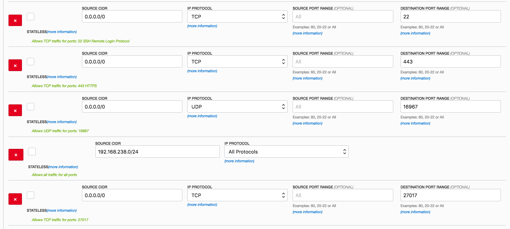The image size is (510, 229).
Task: Focus the Source CIDR field with 192.168.238.0/24
Action: pos(157,152)
